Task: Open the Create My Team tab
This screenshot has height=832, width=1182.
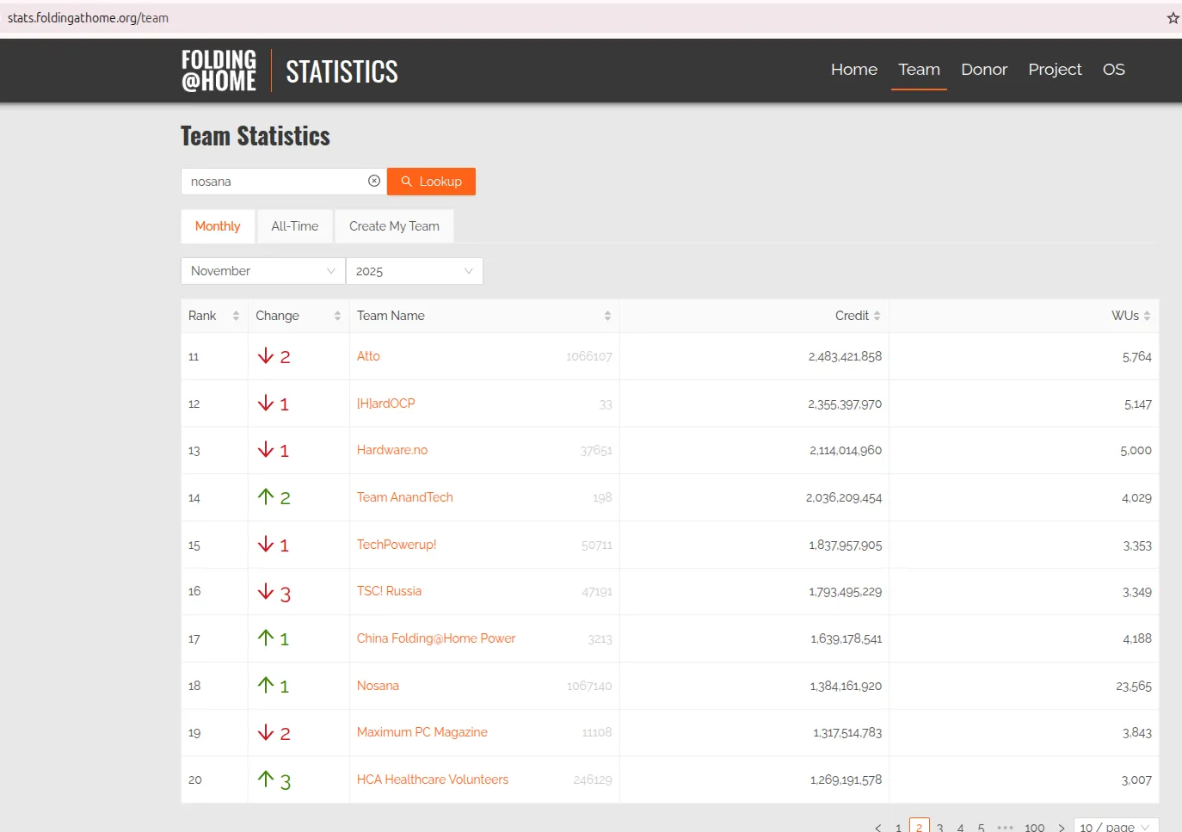Action: click(394, 226)
